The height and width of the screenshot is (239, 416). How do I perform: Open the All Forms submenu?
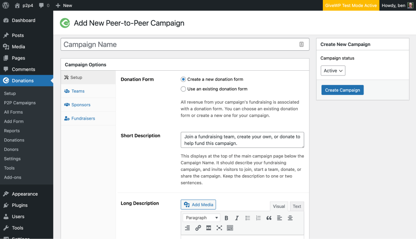pos(13,112)
